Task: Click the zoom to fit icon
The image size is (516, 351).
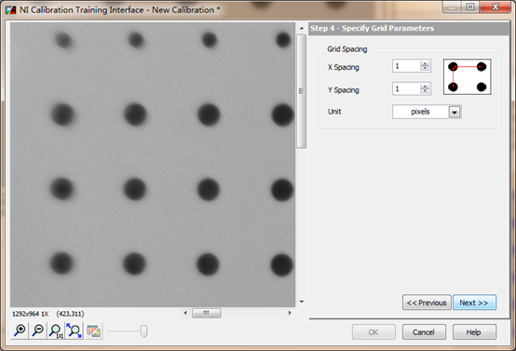Action: click(x=74, y=331)
